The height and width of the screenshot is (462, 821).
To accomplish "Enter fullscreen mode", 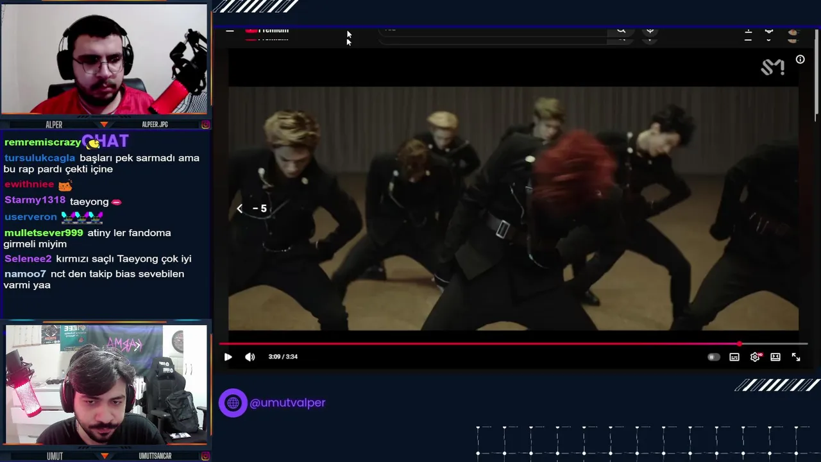I will (796, 357).
